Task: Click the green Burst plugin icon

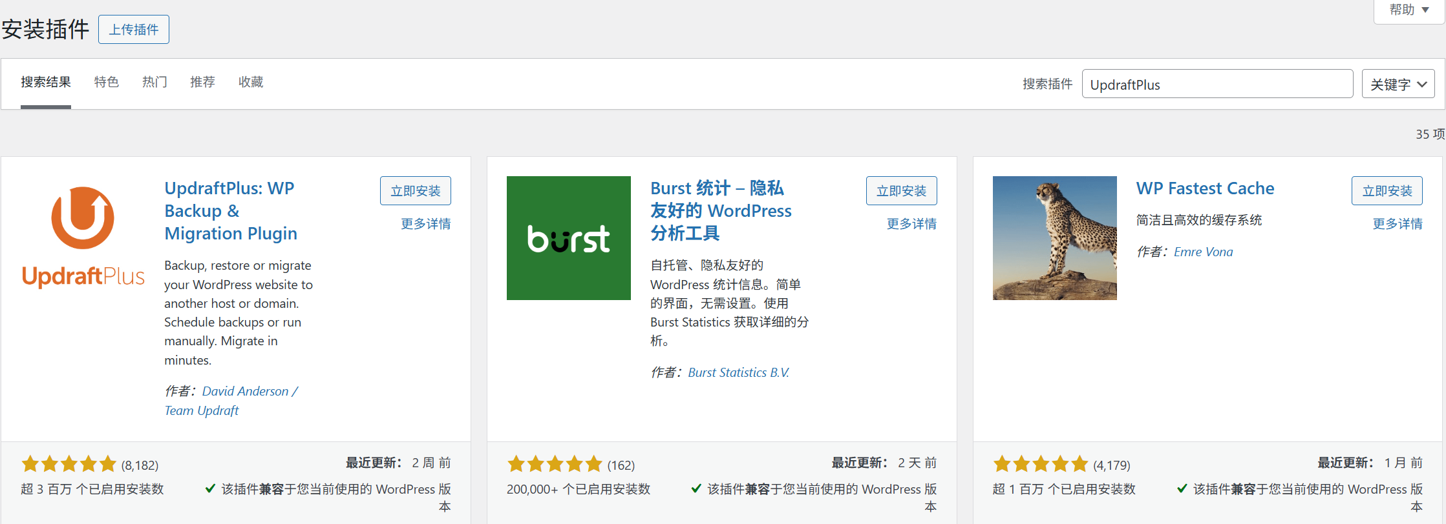Action: click(568, 237)
